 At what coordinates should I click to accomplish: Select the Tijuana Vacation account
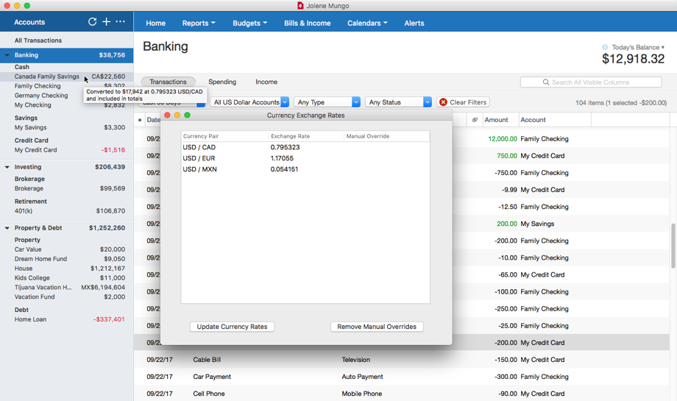coord(66,288)
